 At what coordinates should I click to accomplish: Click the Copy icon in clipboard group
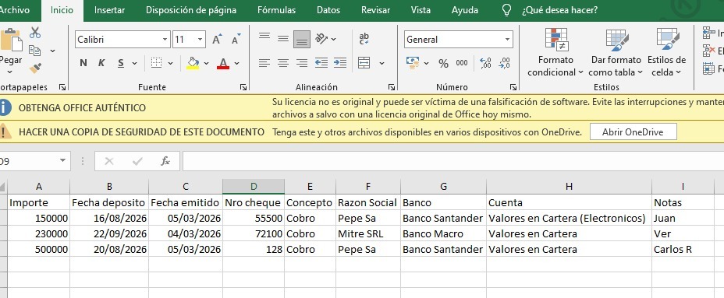[x=34, y=51]
